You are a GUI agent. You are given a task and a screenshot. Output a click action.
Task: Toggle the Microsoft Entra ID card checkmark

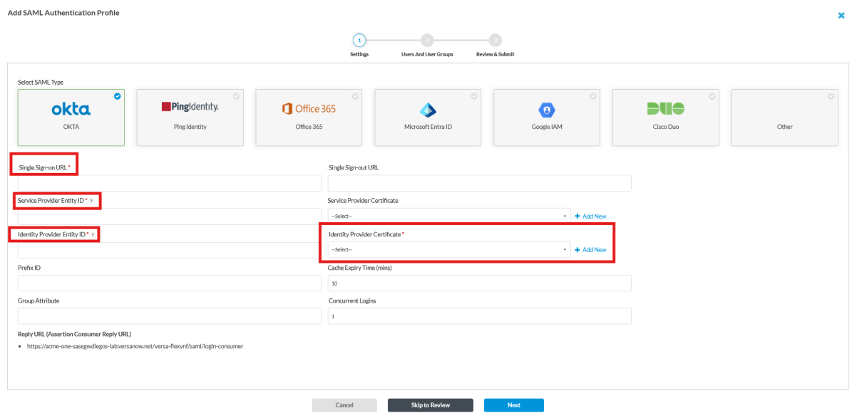point(474,95)
